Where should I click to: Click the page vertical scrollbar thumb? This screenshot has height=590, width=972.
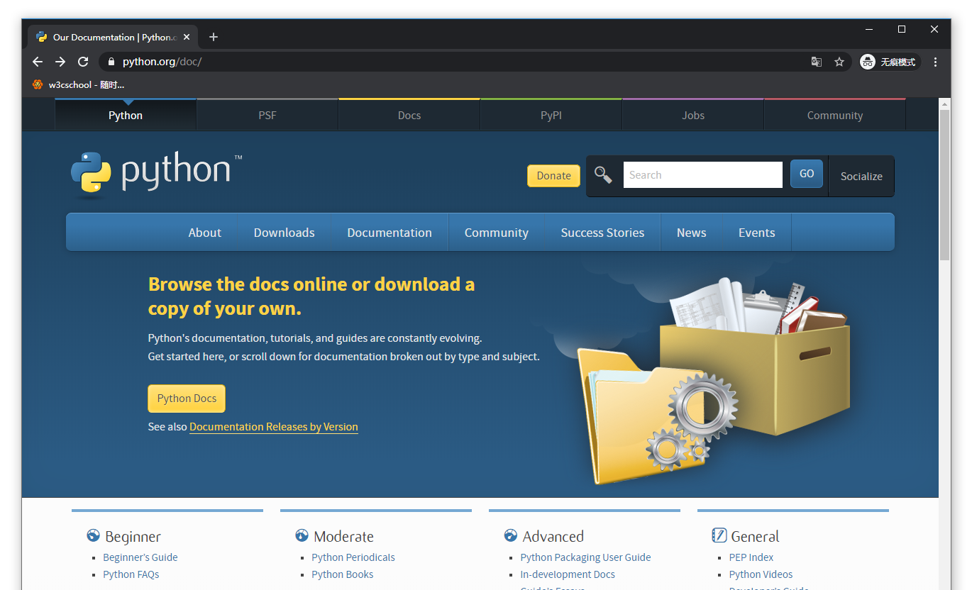[944, 184]
